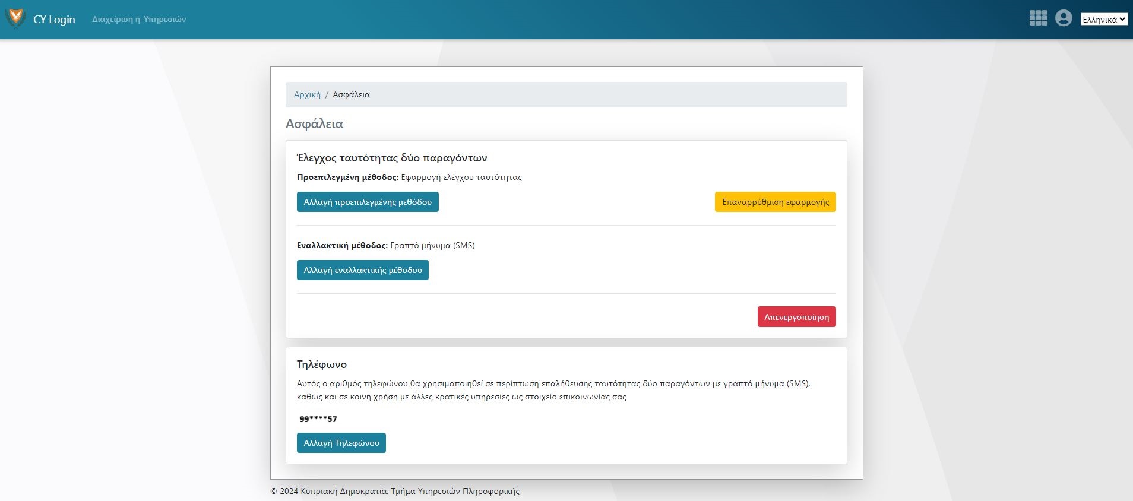Screen dimensions: 1133x501
Task: Open the user account profile icon
Action: tap(1063, 18)
